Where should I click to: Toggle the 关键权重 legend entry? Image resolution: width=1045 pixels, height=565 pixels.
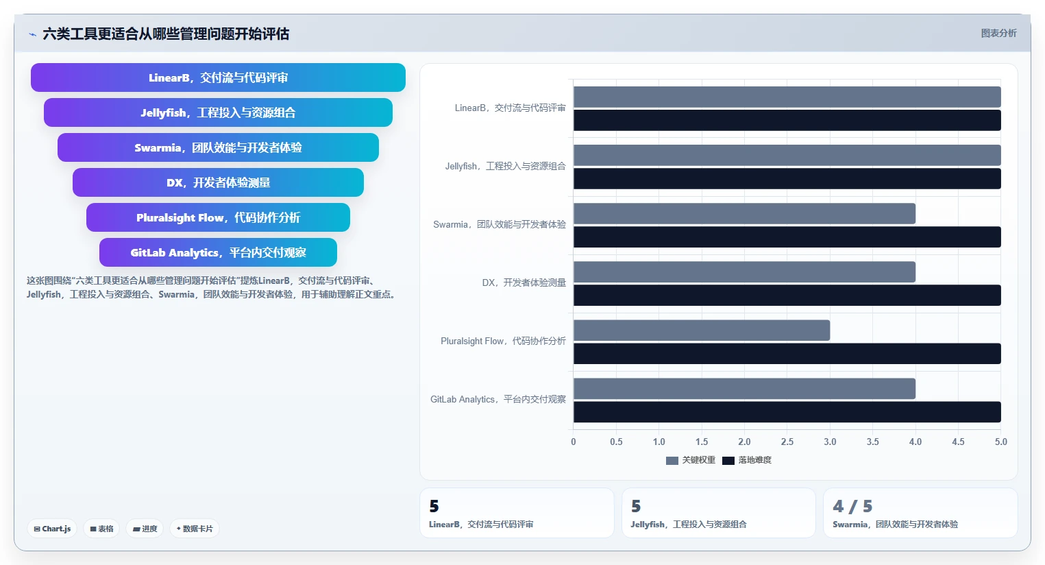tap(691, 460)
